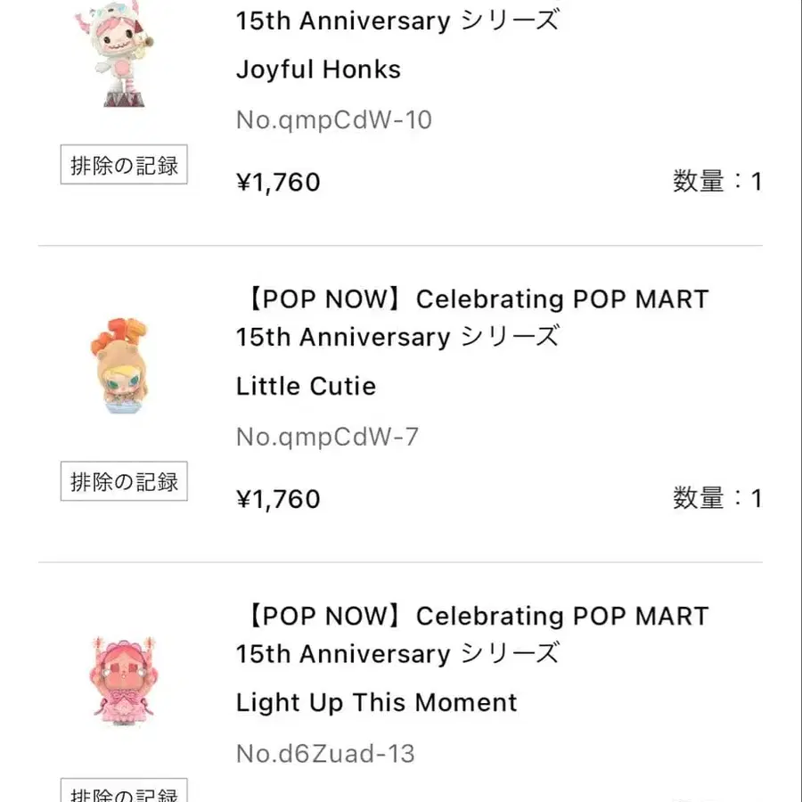This screenshot has width=802, height=802.
Task: Select item number No.d6Zuad-13
Action: pos(325,754)
